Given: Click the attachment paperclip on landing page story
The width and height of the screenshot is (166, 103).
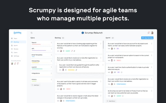Looking at the screenshot, I should (75, 51).
